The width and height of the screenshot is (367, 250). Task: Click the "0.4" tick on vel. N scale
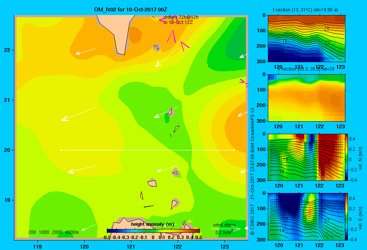pos(352,139)
